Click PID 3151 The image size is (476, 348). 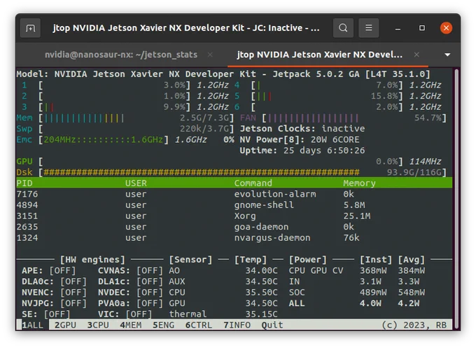27,216
